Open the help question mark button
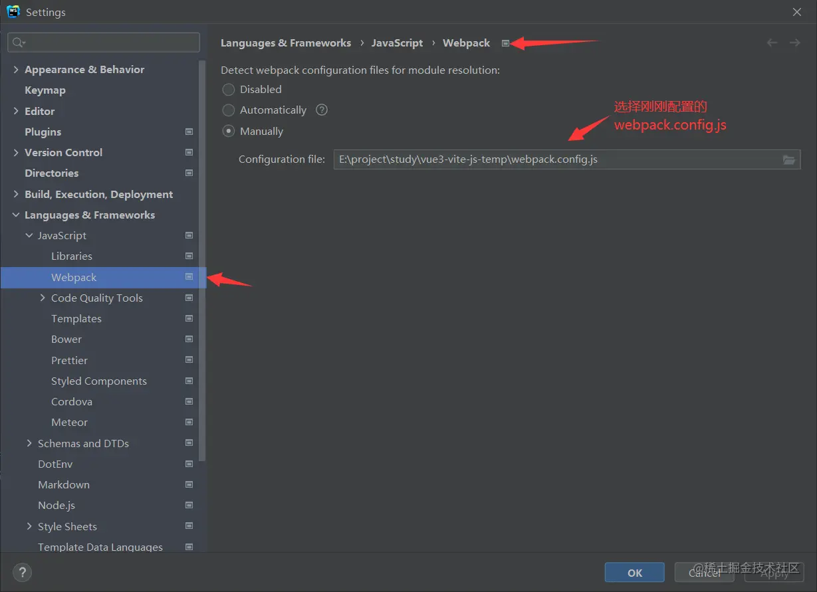 pyautogui.click(x=22, y=572)
